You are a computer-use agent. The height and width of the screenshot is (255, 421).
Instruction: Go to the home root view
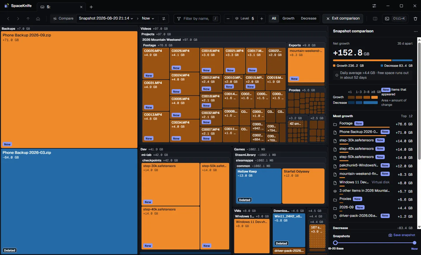[38, 19]
